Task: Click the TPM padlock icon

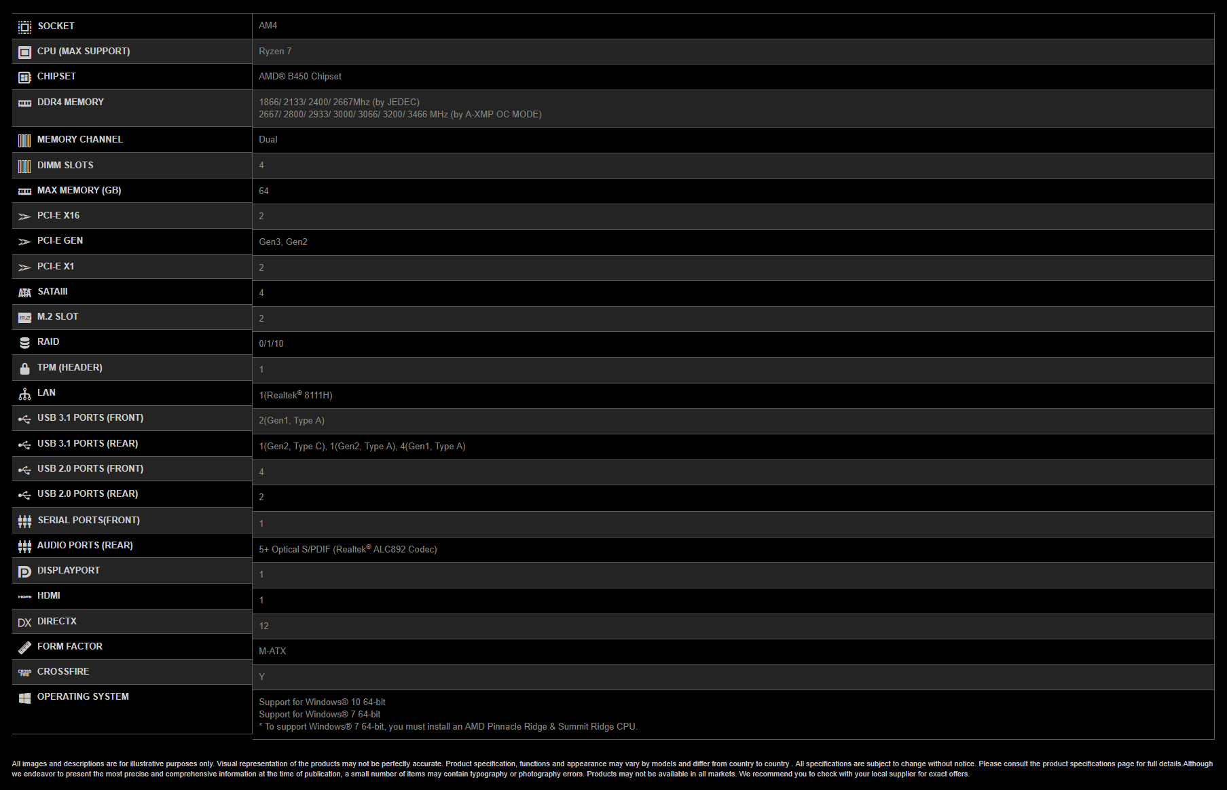Action: click(24, 369)
